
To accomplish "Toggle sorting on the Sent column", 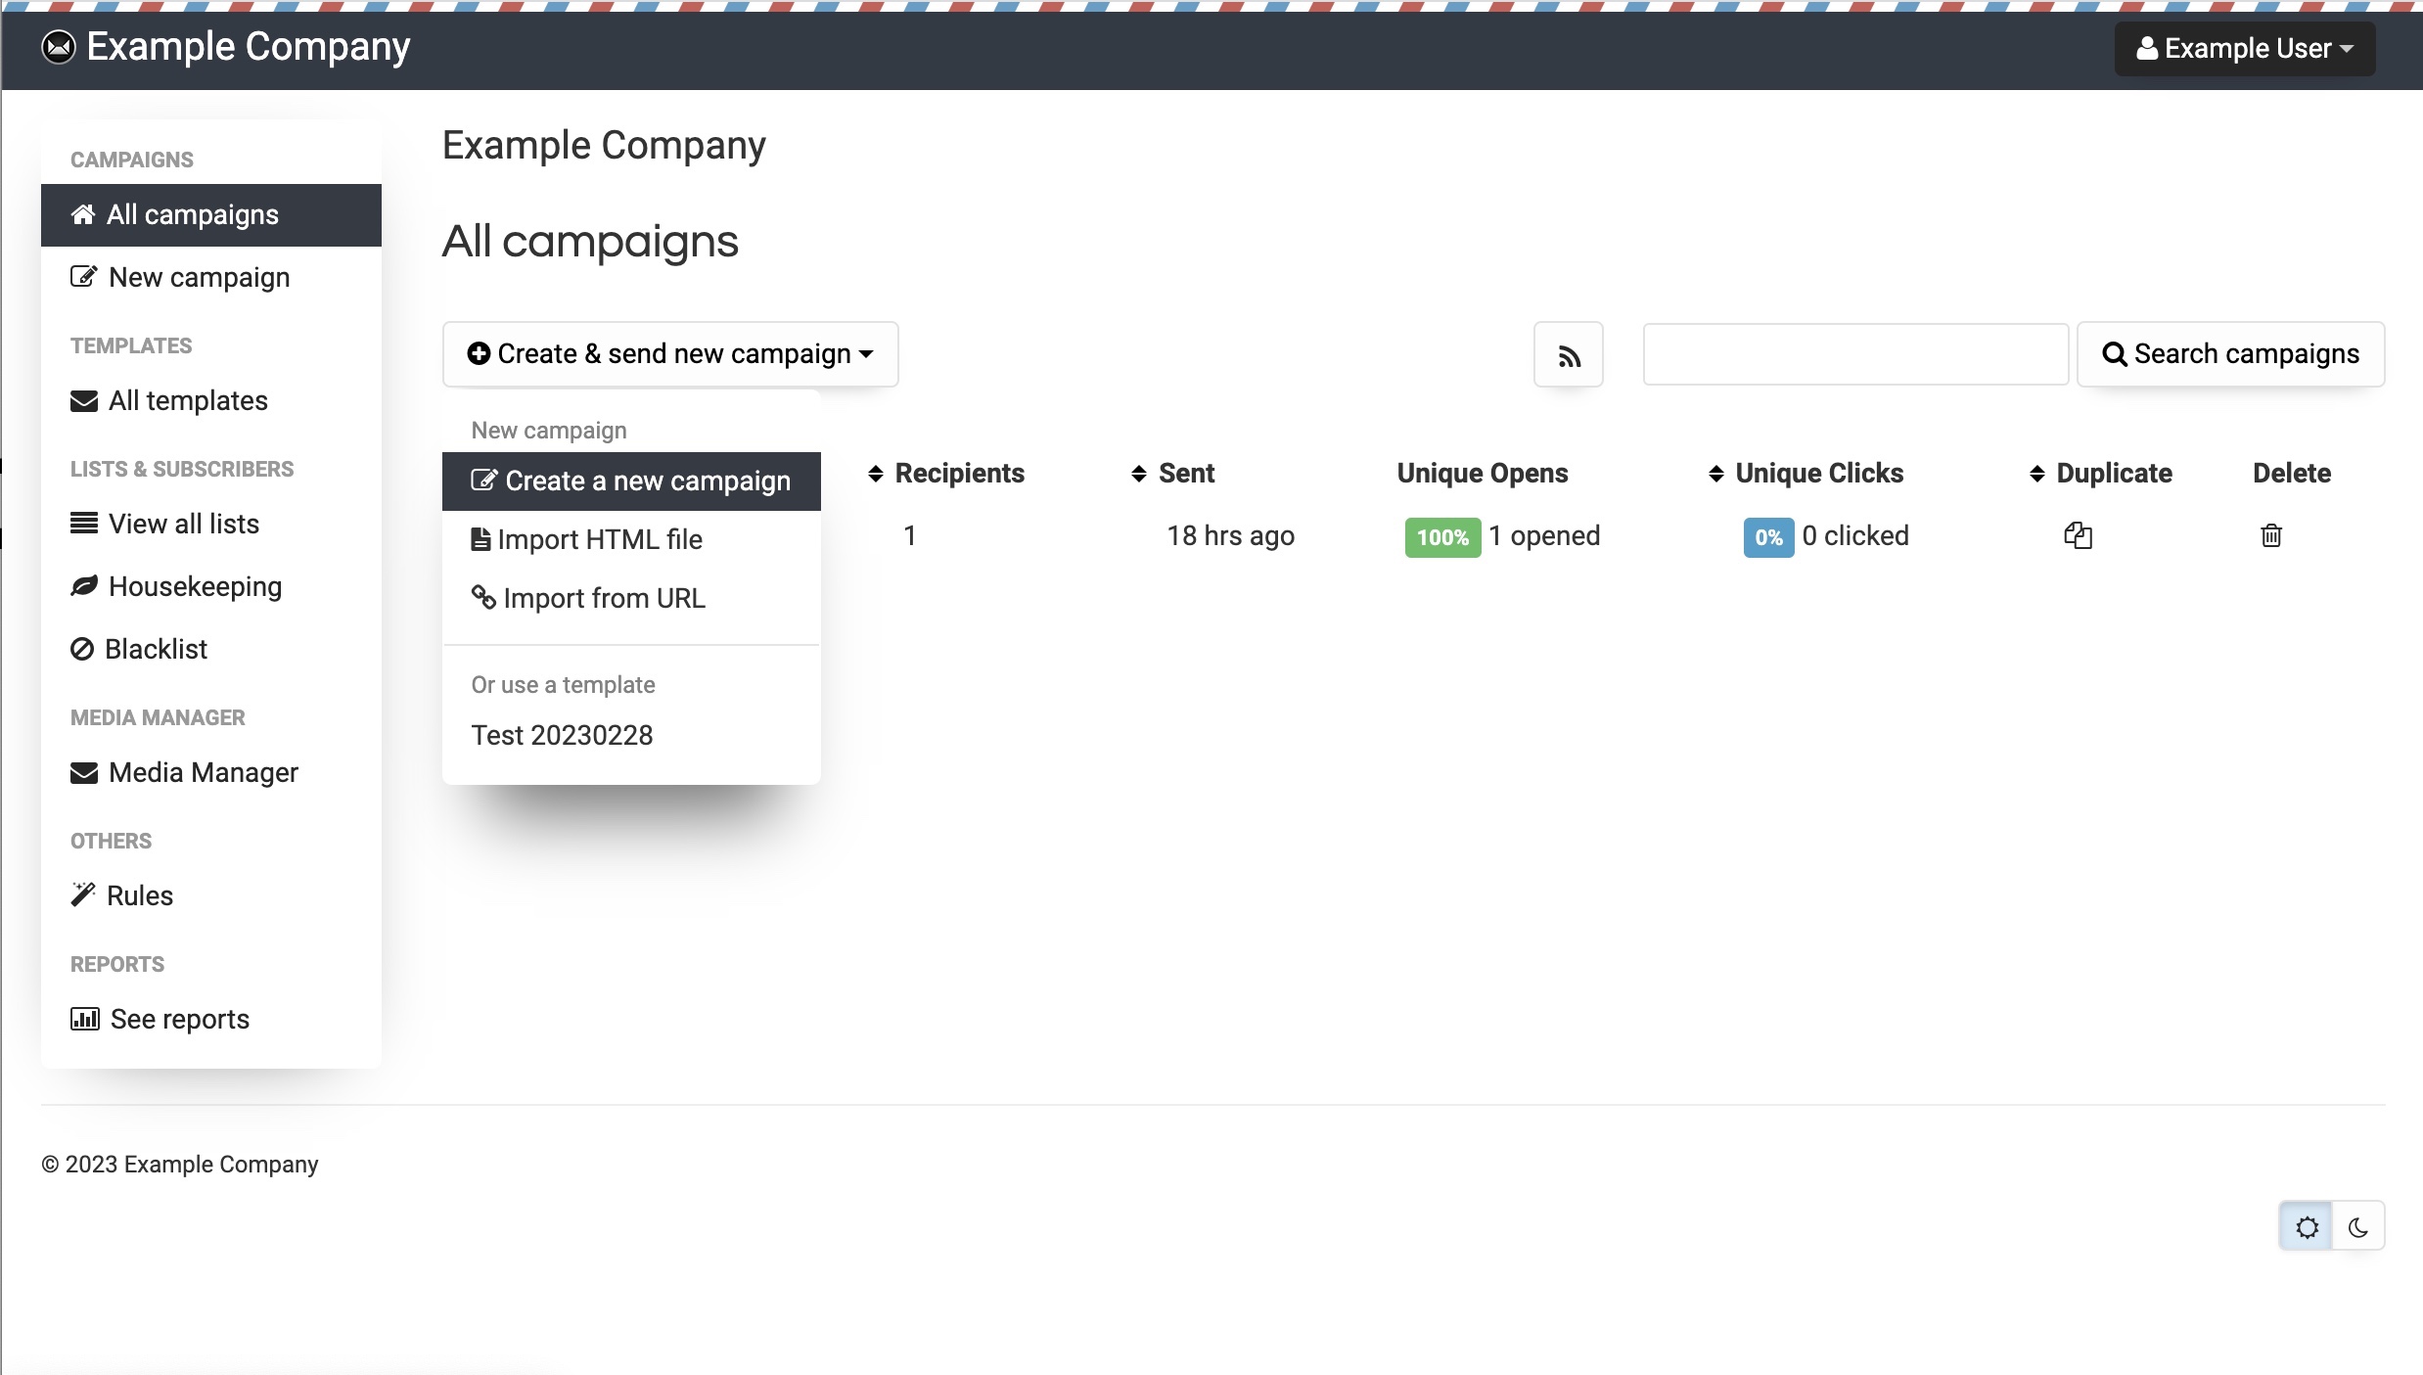I will pos(1138,473).
